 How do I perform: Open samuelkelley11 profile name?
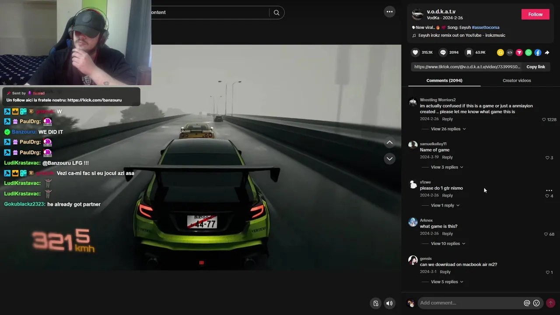tap(433, 144)
